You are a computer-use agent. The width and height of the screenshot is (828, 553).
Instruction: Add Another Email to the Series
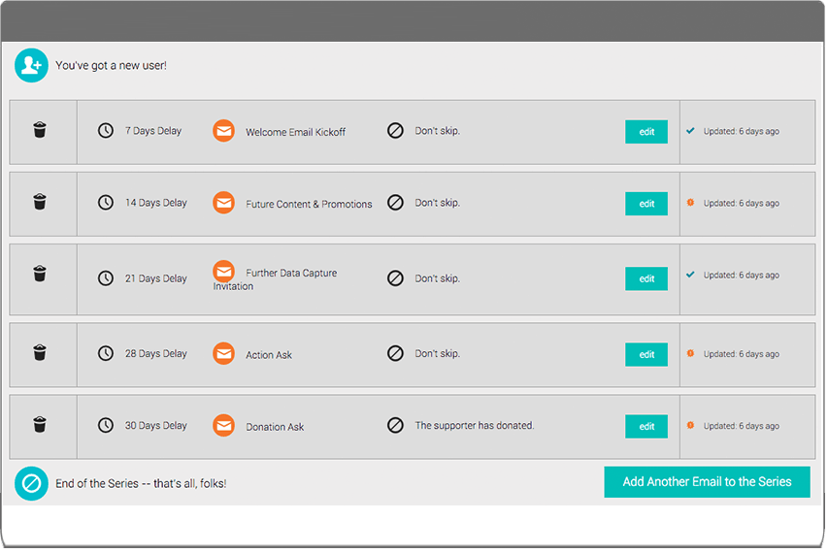point(707,482)
